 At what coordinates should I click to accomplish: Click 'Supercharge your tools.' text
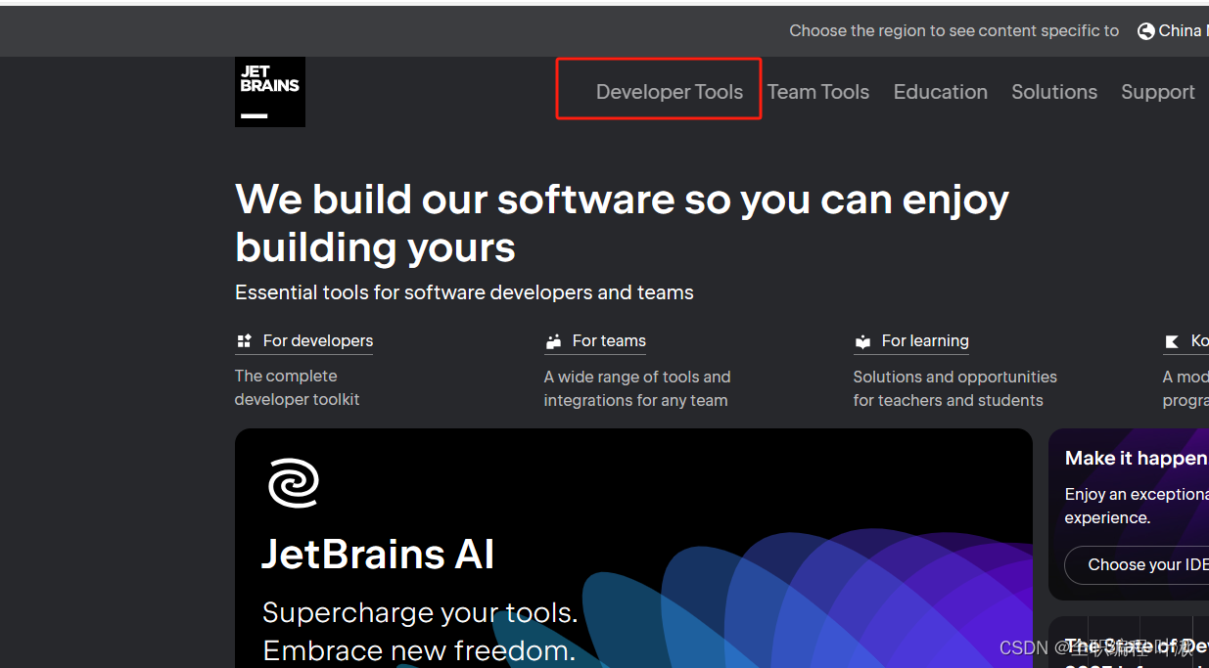pyautogui.click(x=420, y=613)
